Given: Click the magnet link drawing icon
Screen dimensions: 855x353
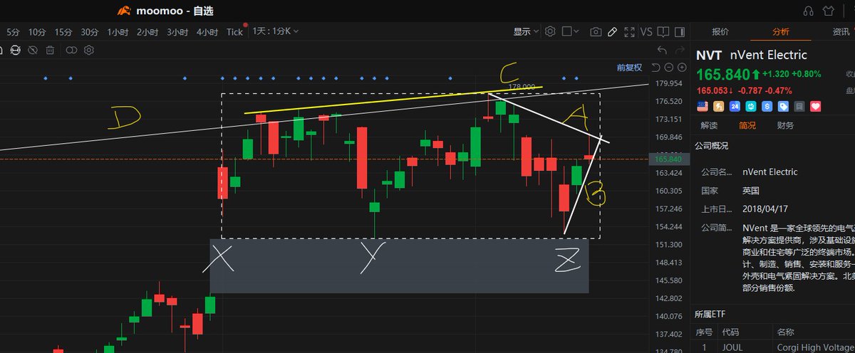Looking at the screenshot, I should 14,50.
